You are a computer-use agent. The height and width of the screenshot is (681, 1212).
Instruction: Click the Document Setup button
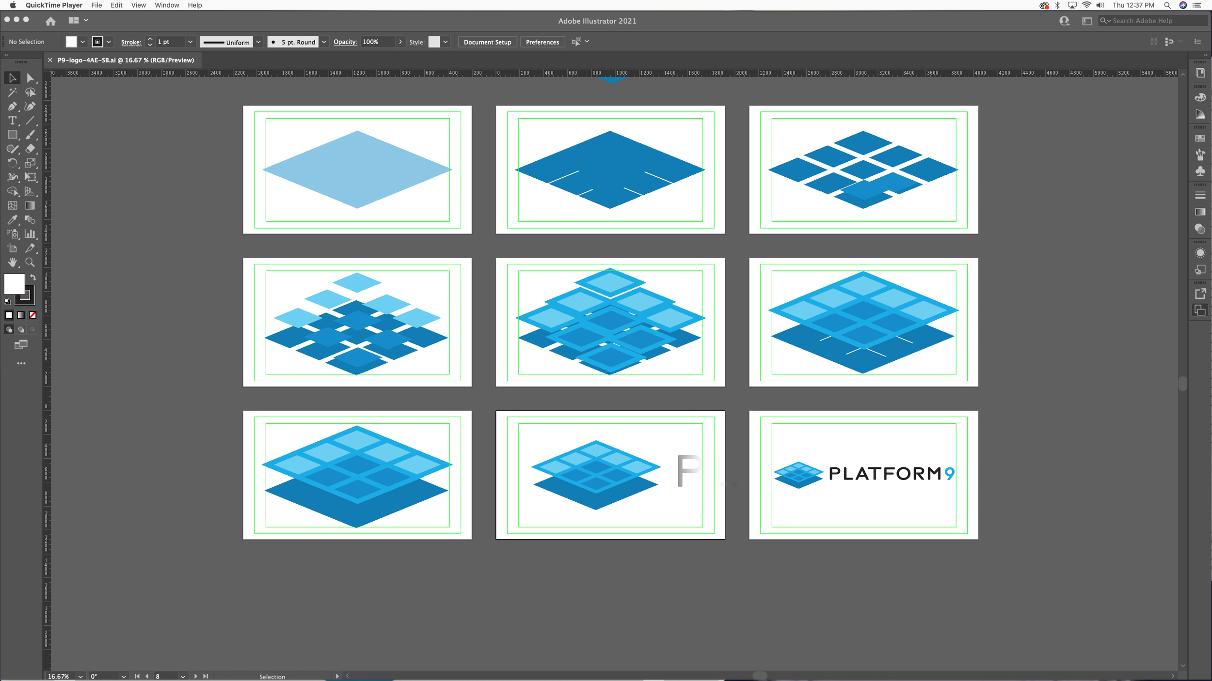point(487,42)
